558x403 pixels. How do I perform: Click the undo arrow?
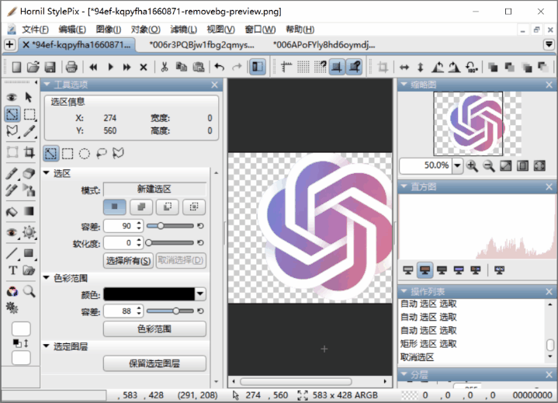(x=219, y=67)
